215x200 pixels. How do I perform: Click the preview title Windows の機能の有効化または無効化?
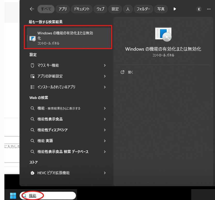click(163, 49)
